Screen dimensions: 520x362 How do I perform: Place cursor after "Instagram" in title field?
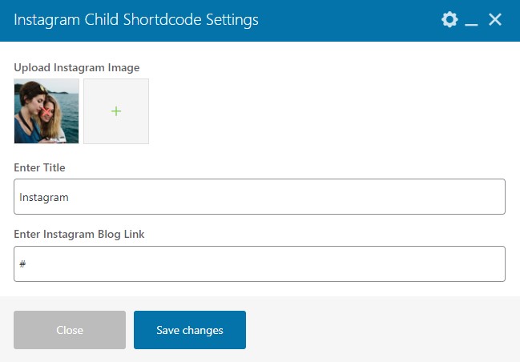tap(70, 197)
